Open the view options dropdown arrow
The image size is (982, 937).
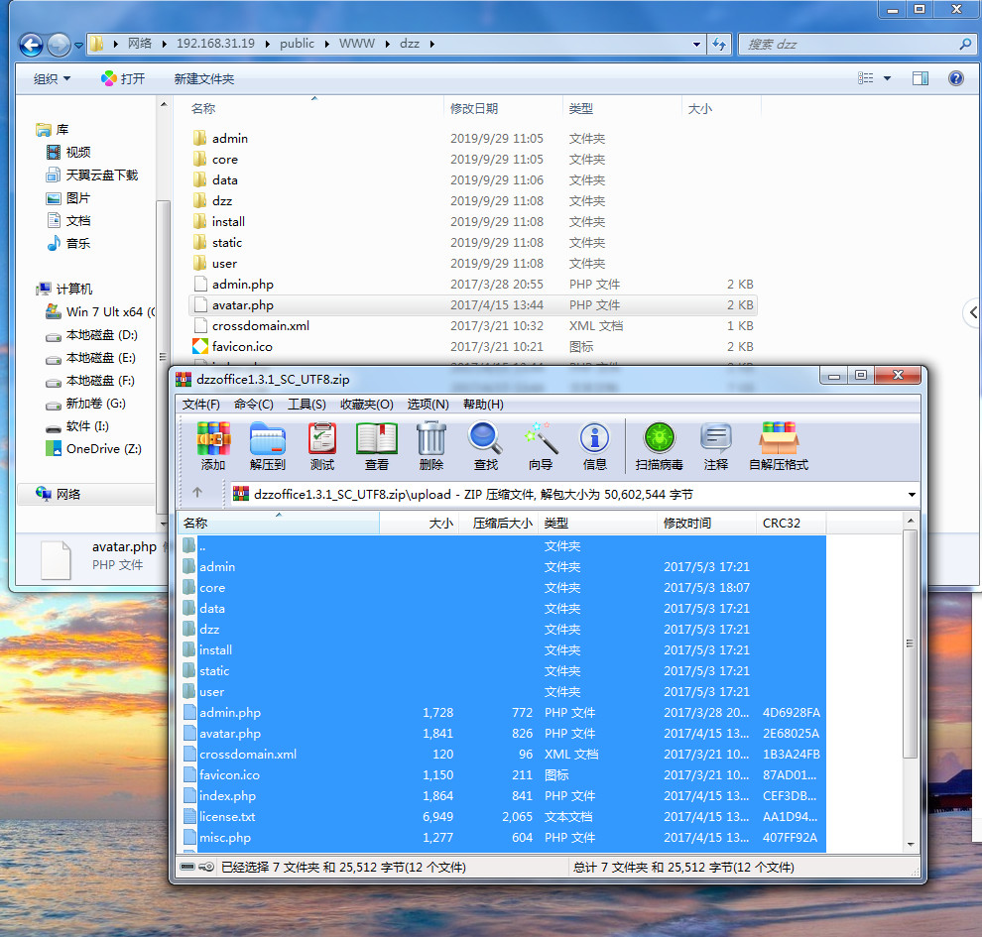click(887, 78)
